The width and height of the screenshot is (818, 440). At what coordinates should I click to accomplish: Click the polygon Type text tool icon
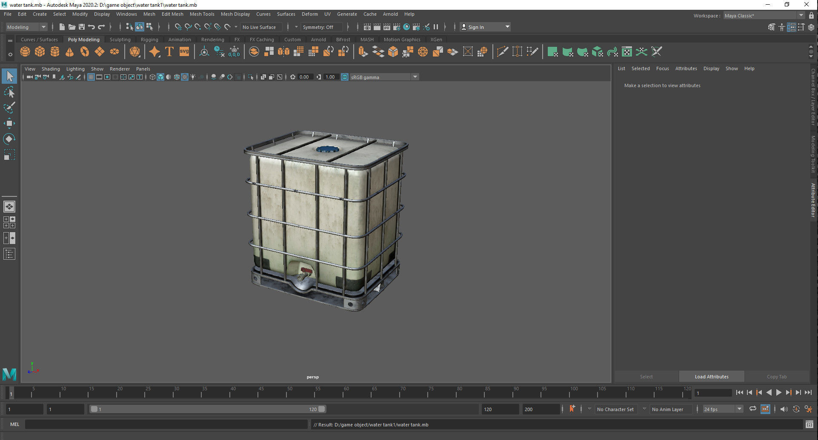tap(169, 52)
